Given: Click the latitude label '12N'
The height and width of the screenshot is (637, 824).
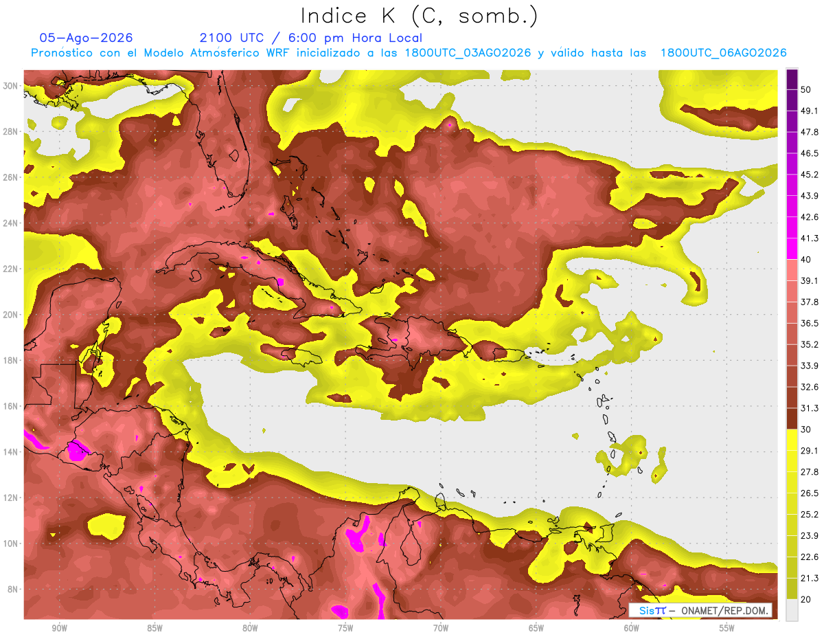Looking at the screenshot, I should [x=11, y=498].
